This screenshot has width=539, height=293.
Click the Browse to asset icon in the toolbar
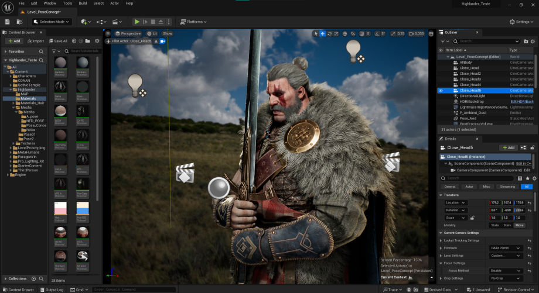point(19,22)
